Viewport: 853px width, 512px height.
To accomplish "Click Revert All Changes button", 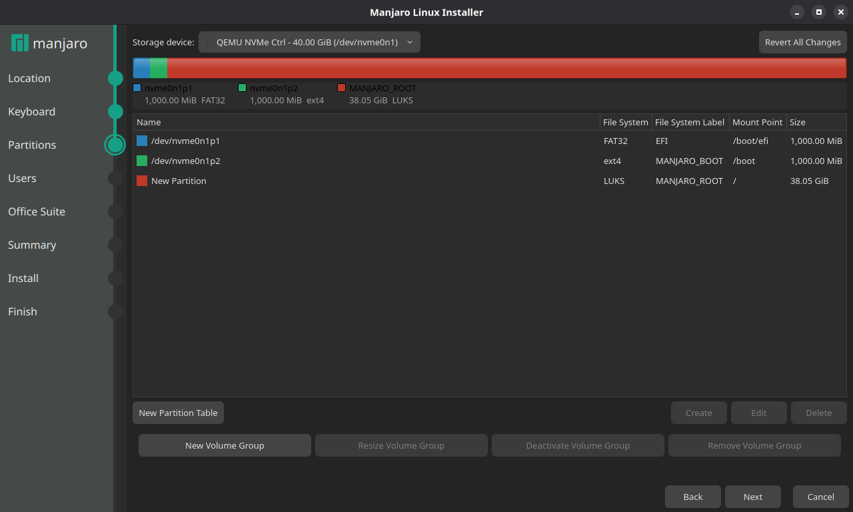I will click(803, 42).
